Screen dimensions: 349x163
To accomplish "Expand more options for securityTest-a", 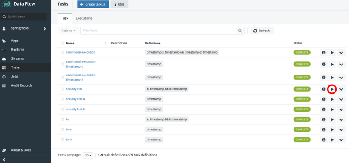I will (341, 99).
